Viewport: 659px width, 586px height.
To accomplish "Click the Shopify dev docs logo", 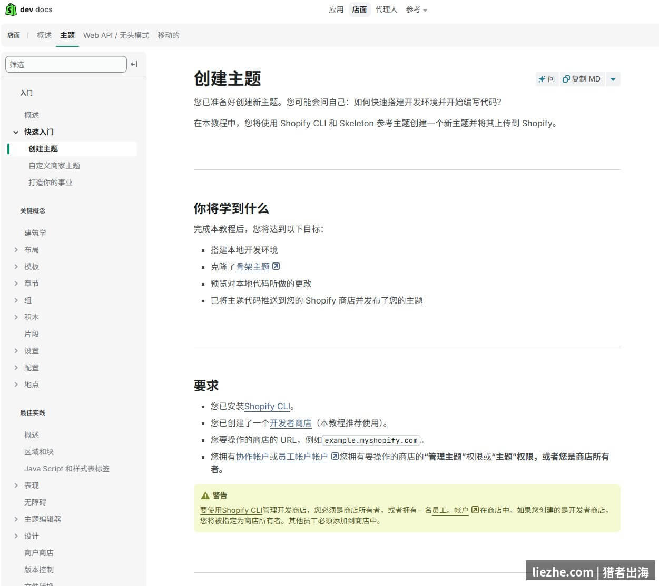I will click(28, 9).
